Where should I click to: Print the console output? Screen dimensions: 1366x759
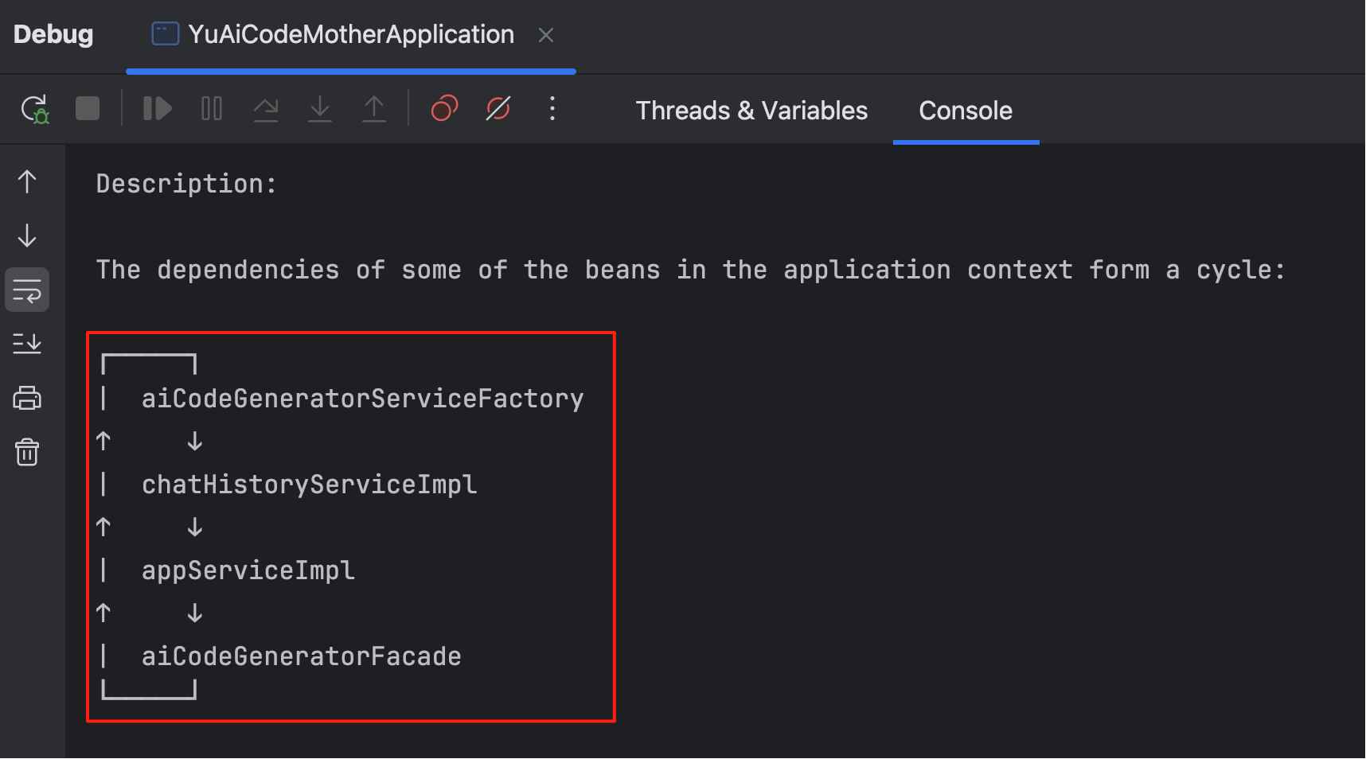coord(27,398)
